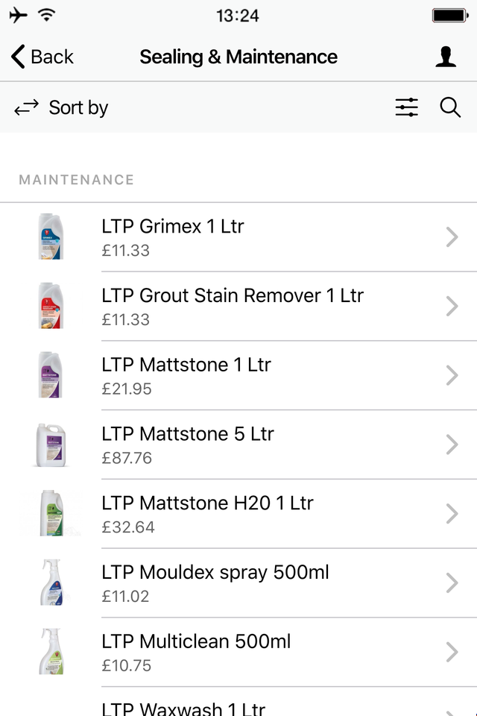477x716 pixels.
Task: Expand LTP Grimex 1 Ltr chevron
Action: (x=452, y=237)
